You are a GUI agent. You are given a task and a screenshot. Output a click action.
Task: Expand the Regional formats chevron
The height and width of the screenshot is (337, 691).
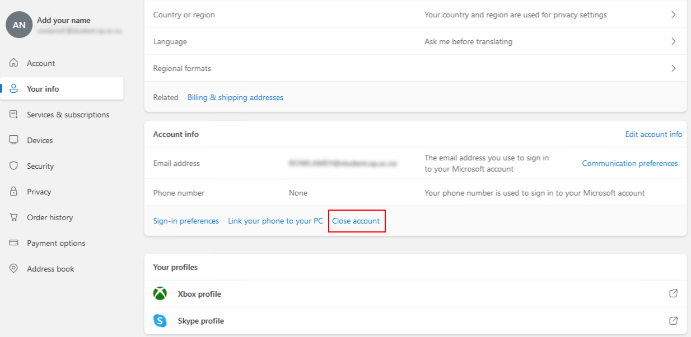click(x=674, y=68)
